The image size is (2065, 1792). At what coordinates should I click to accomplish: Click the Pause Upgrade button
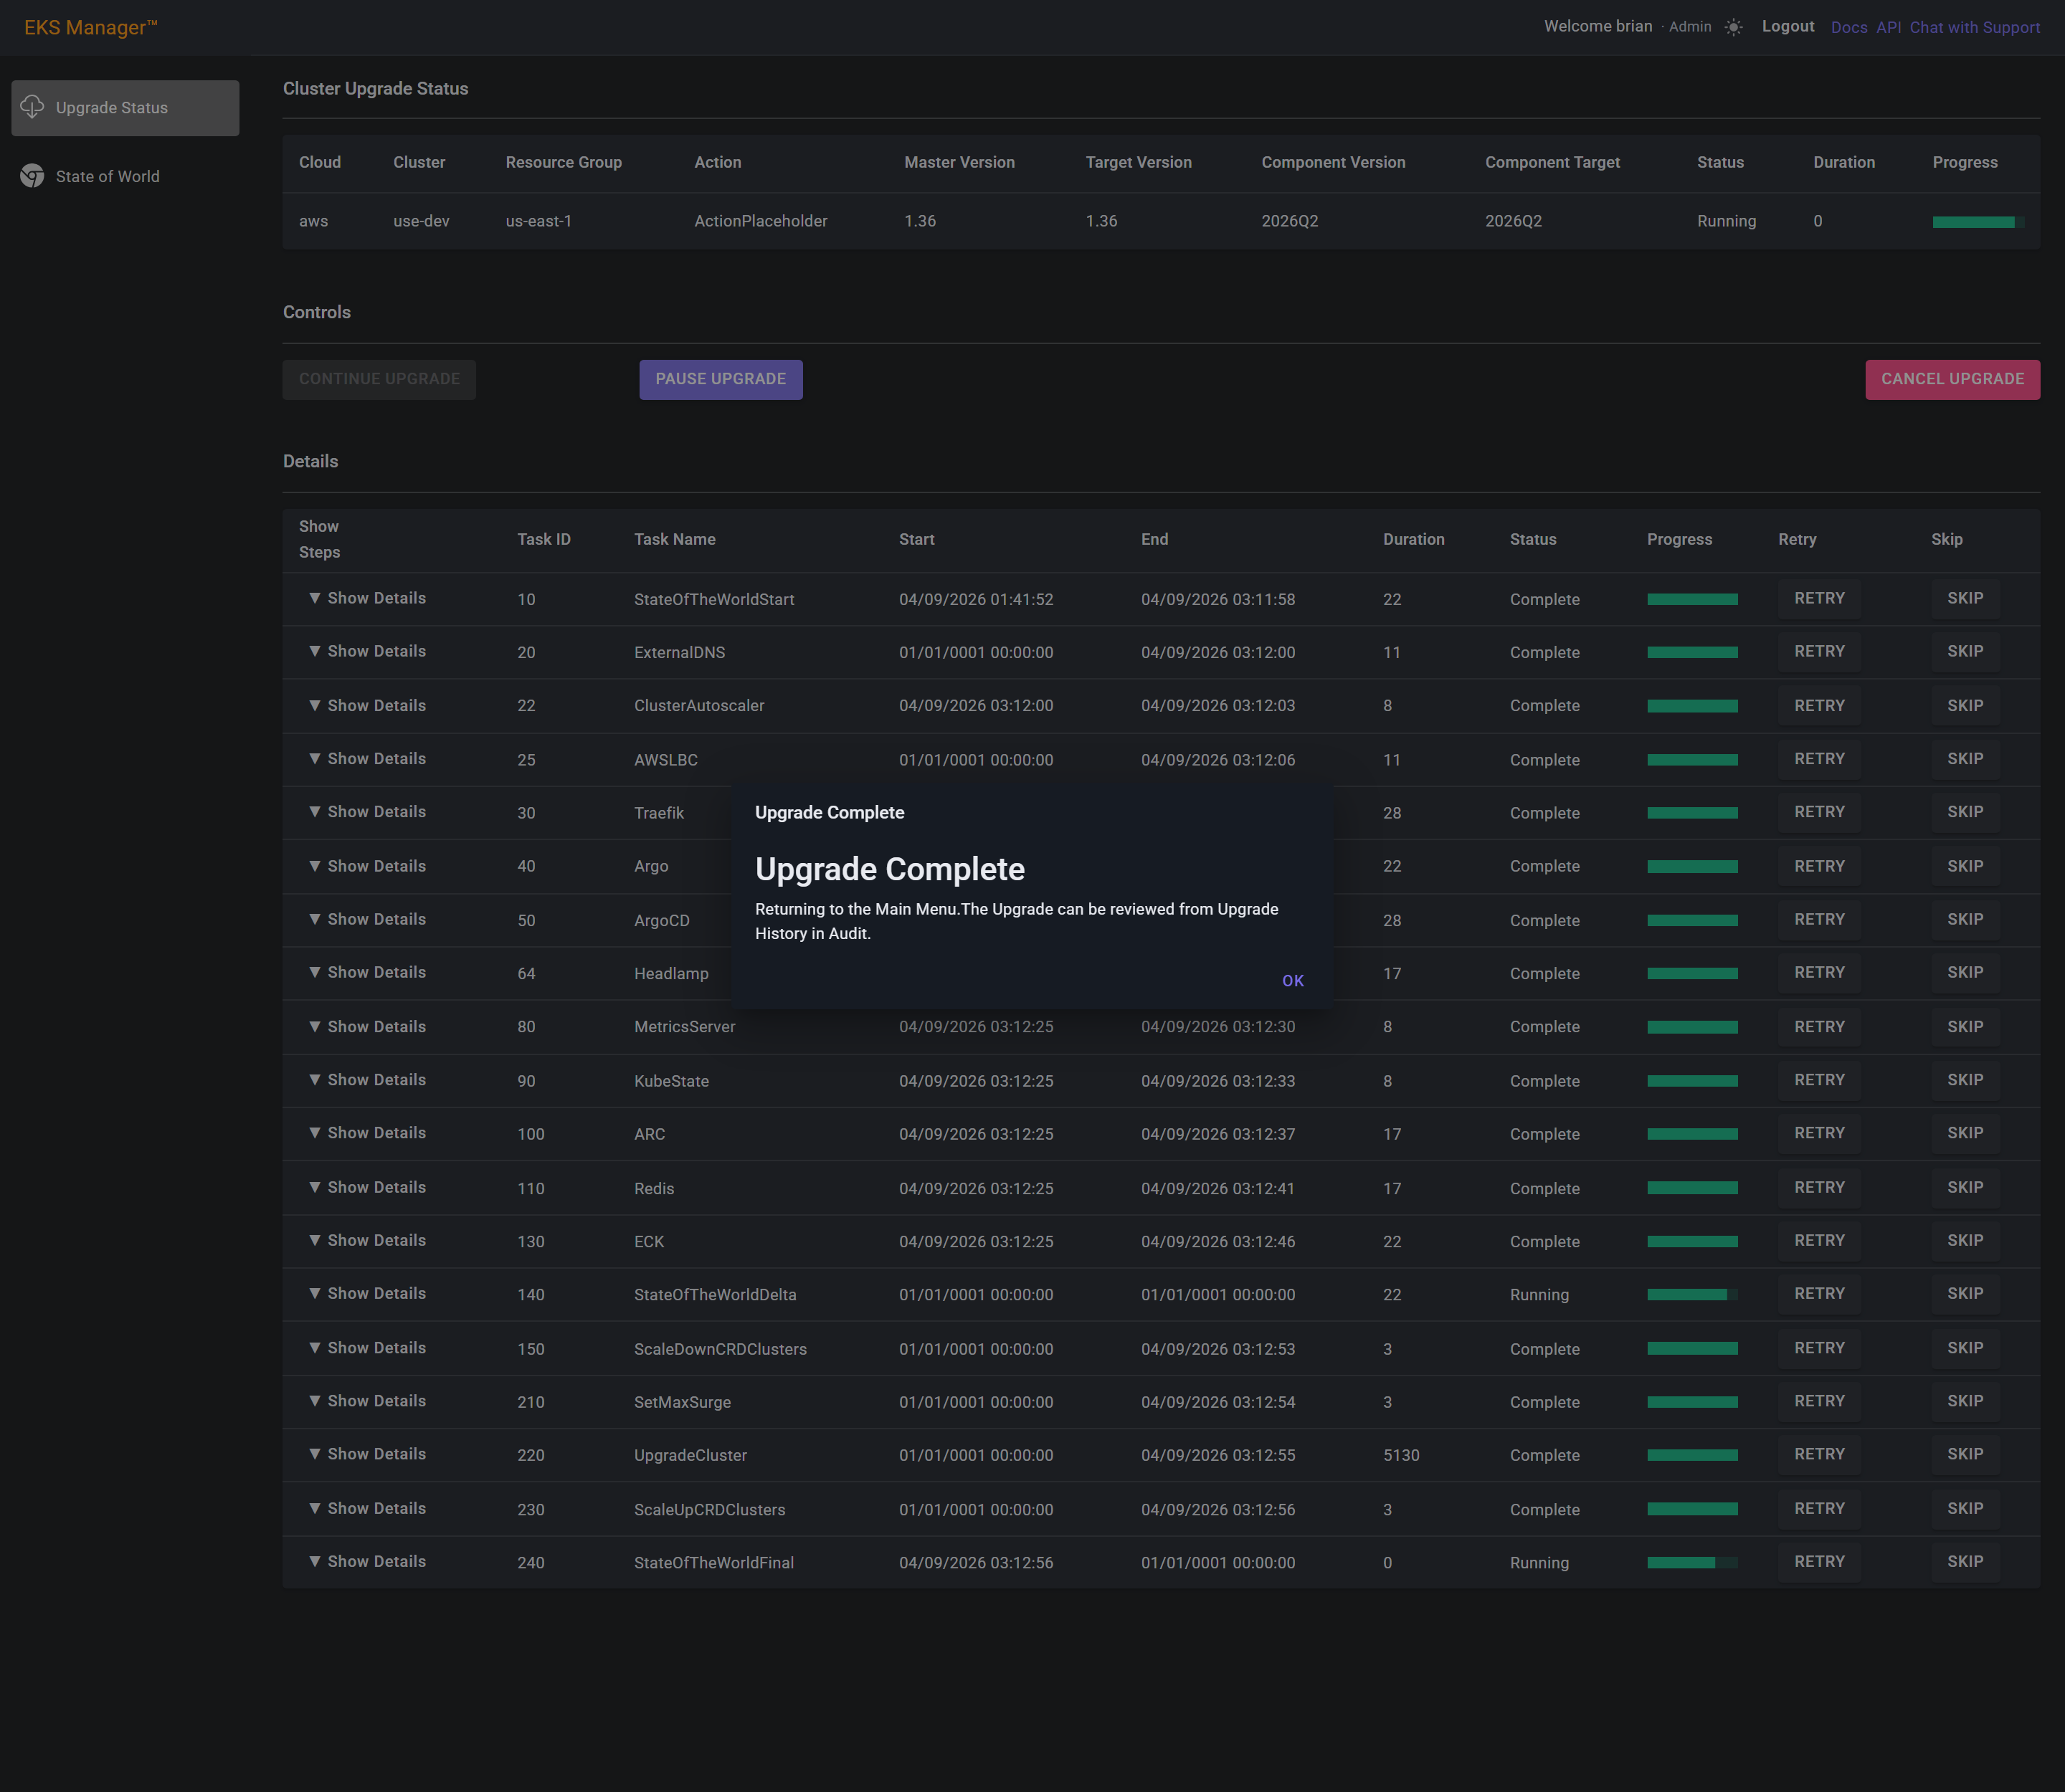pos(721,379)
